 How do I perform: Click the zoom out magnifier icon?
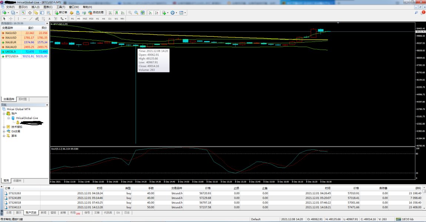pos(136,13)
